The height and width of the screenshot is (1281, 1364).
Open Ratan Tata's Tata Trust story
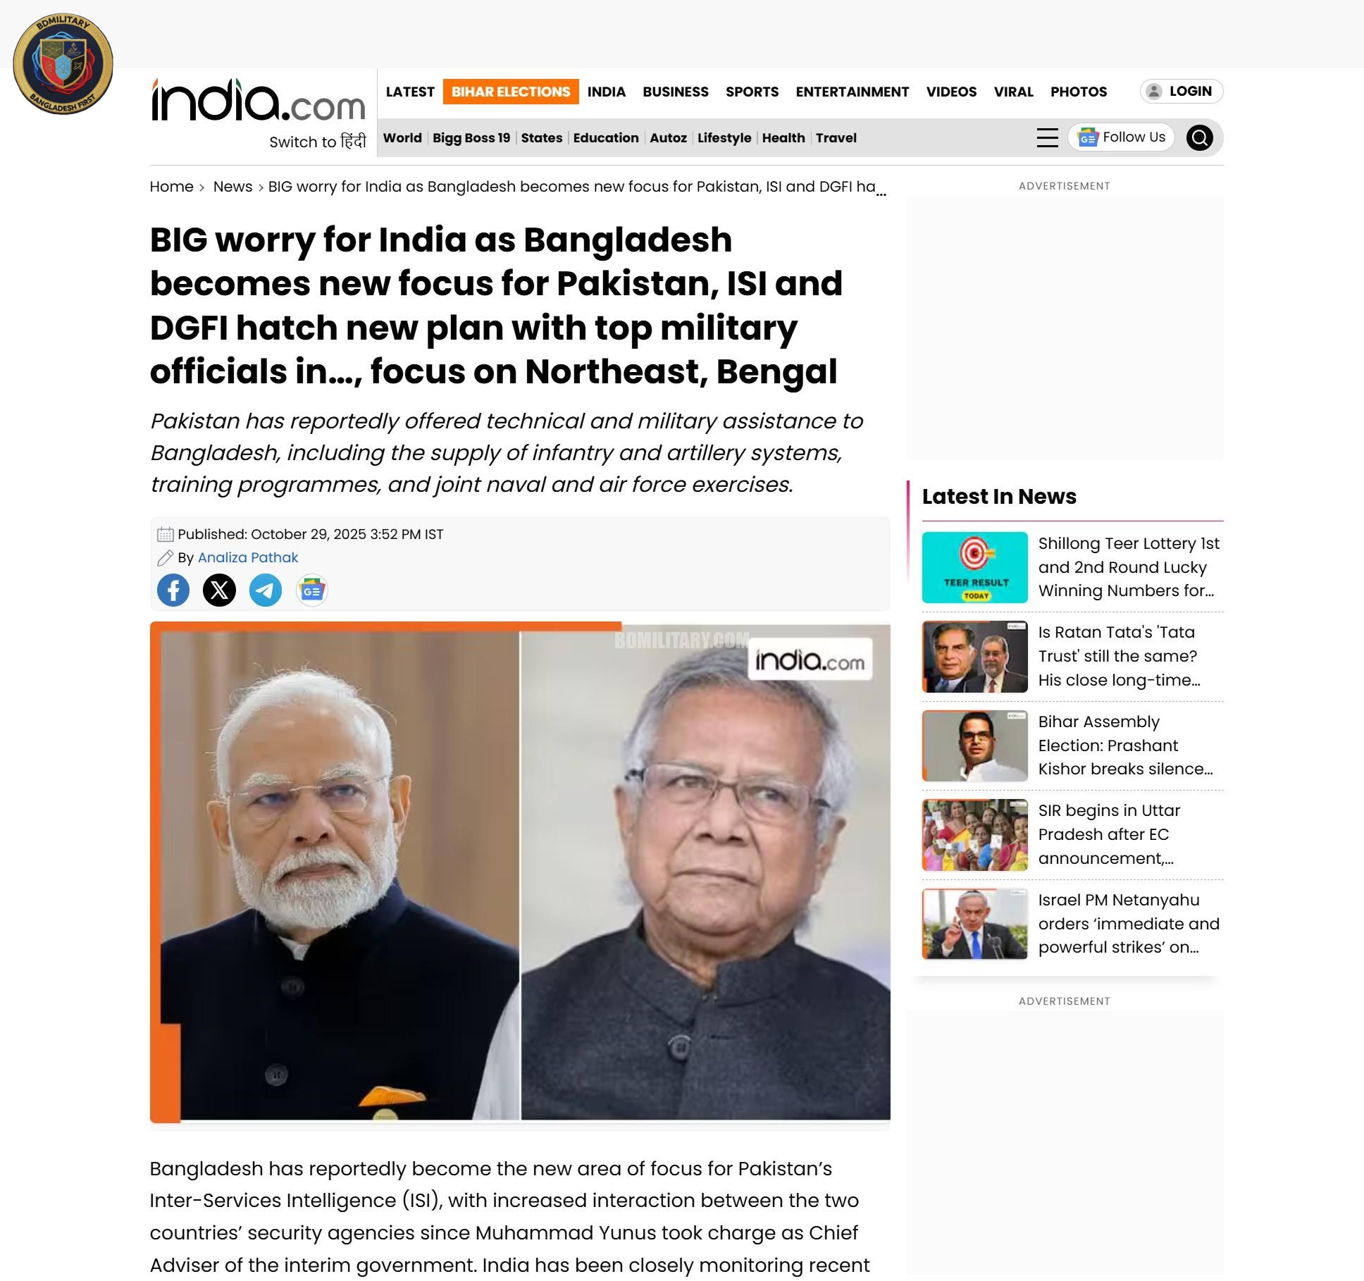click(x=1117, y=656)
